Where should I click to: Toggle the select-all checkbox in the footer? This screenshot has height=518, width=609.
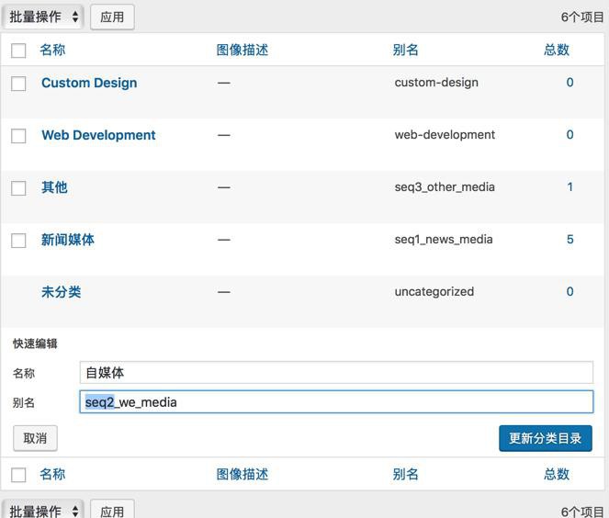point(18,475)
